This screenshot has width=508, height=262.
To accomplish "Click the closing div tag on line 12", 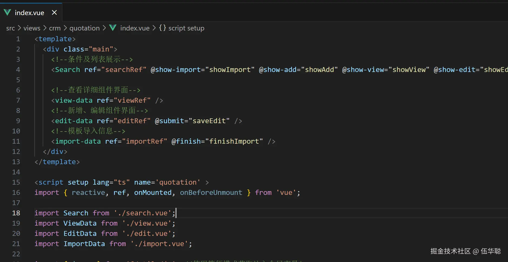I will (x=55, y=152).
